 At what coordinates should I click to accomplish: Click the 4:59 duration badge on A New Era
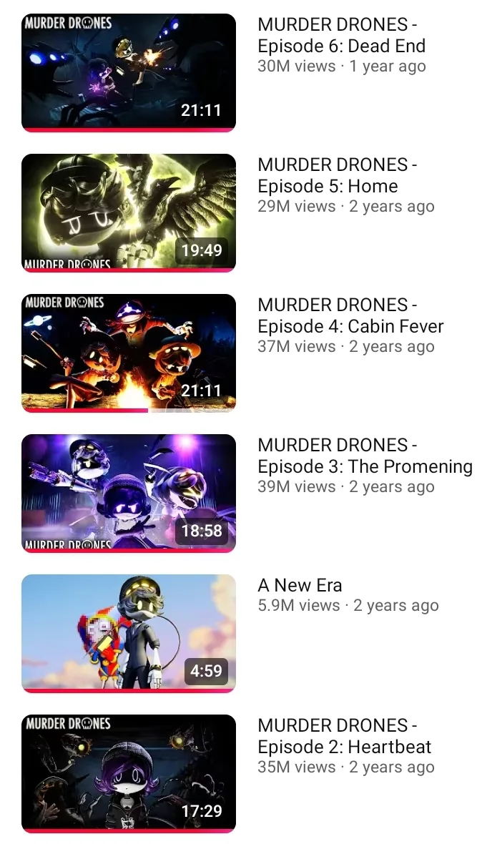tap(206, 671)
